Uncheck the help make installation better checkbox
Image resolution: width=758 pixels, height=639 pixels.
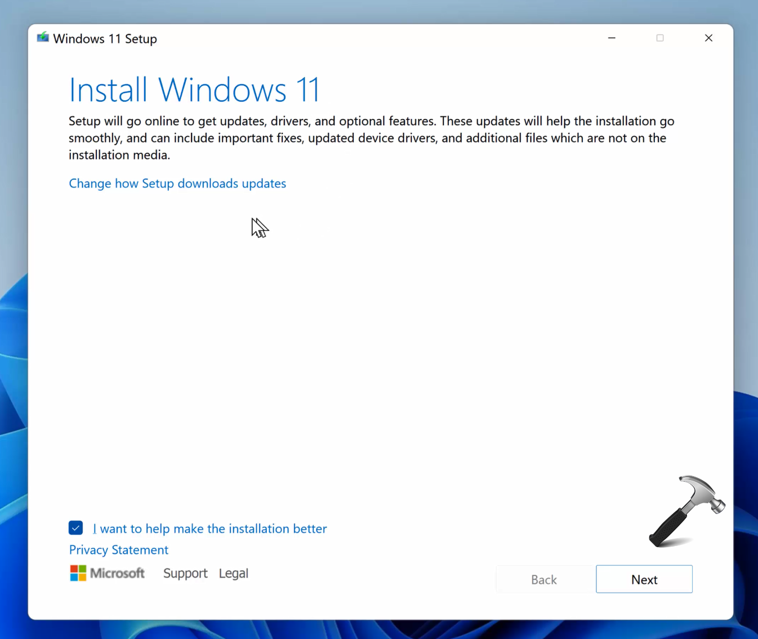[76, 528]
